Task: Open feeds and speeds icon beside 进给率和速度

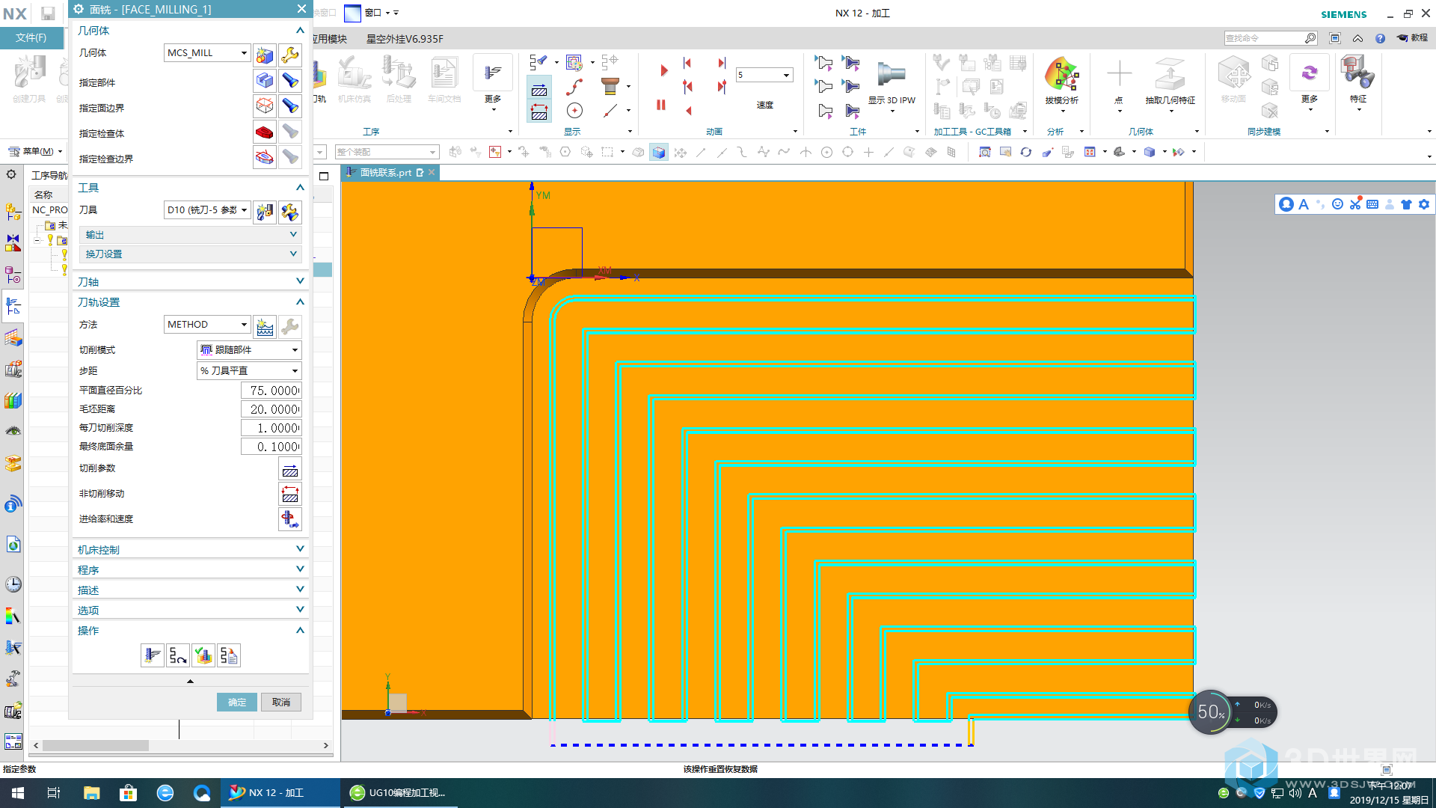Action: click(290, 519)
